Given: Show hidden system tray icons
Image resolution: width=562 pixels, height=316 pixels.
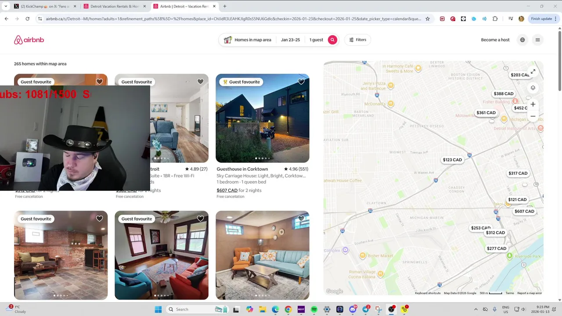Looking at the screenshot, I should click(476, 309).
